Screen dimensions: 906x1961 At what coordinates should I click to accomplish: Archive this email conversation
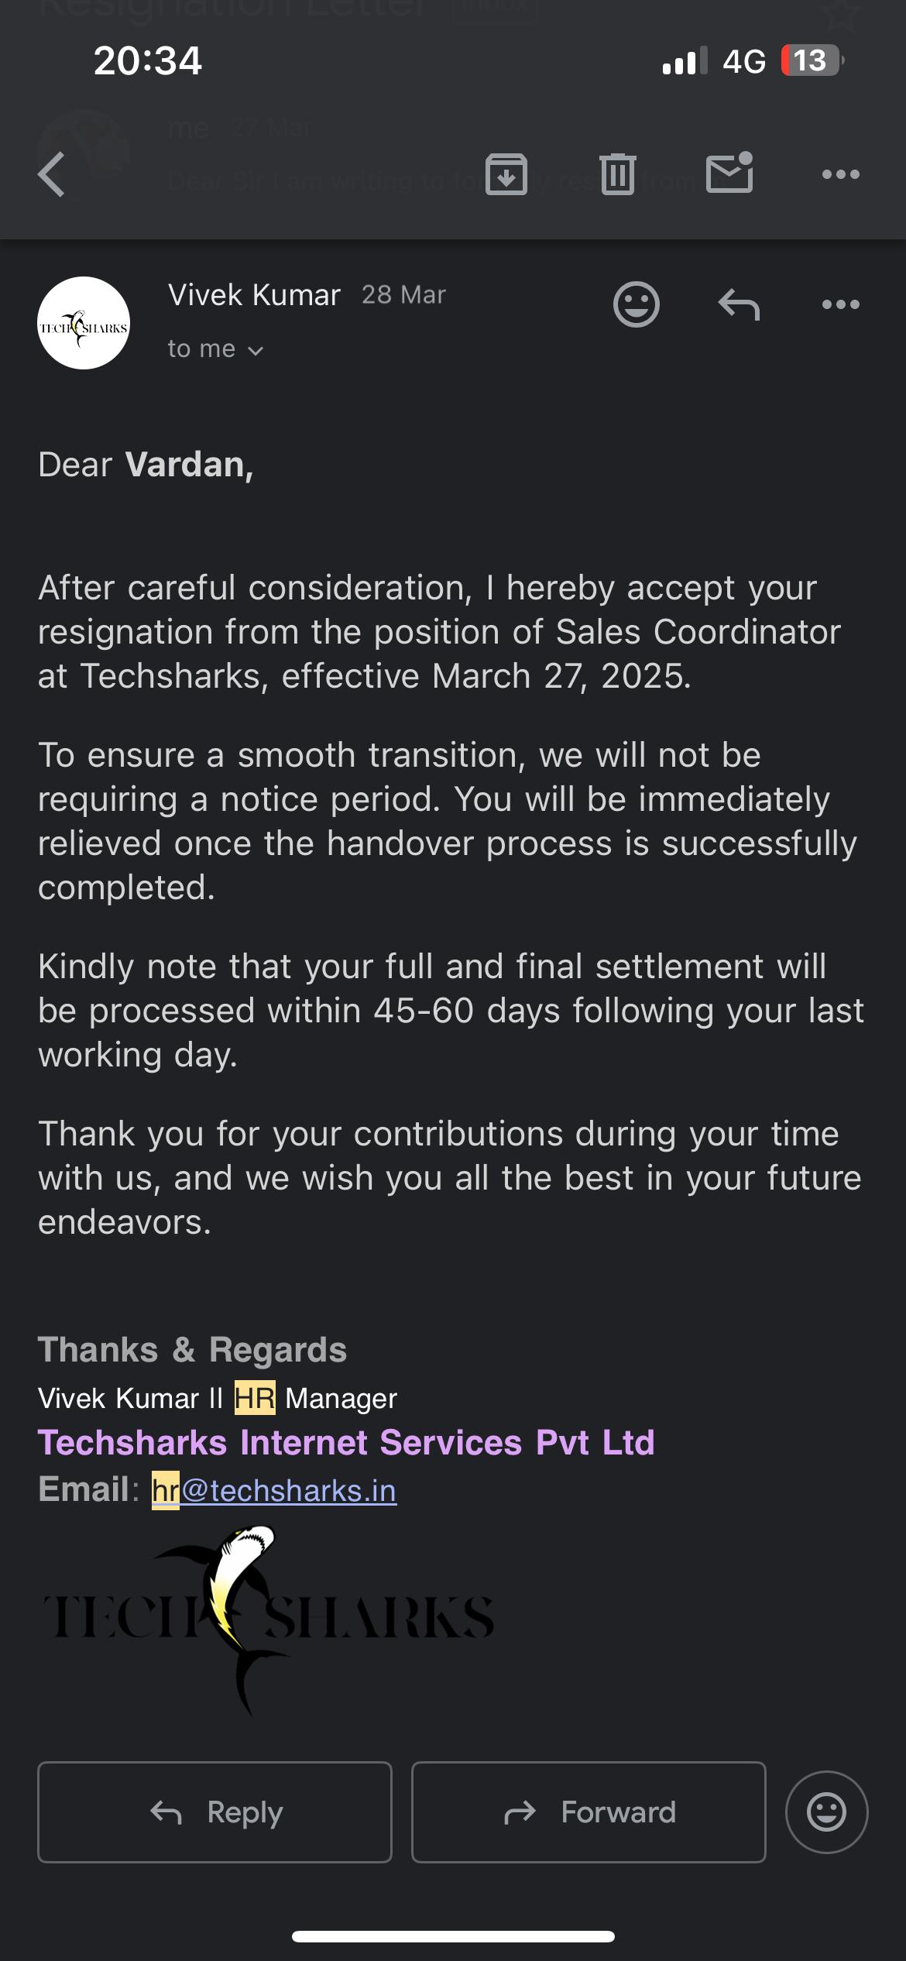(506, 174)
